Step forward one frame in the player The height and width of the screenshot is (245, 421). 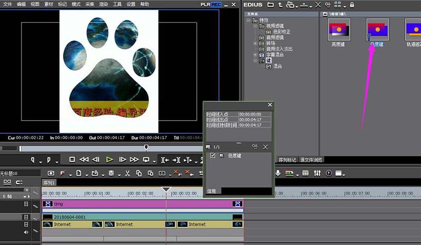coord(123,159)
